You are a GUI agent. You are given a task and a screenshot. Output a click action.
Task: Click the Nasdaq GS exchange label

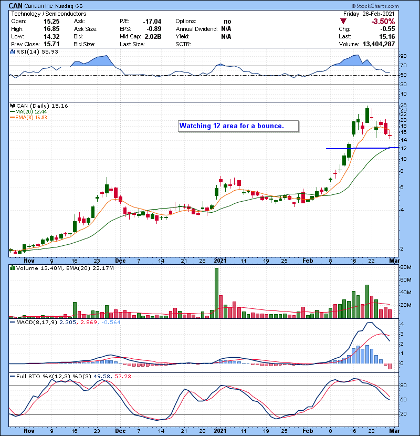pos(69,6)
